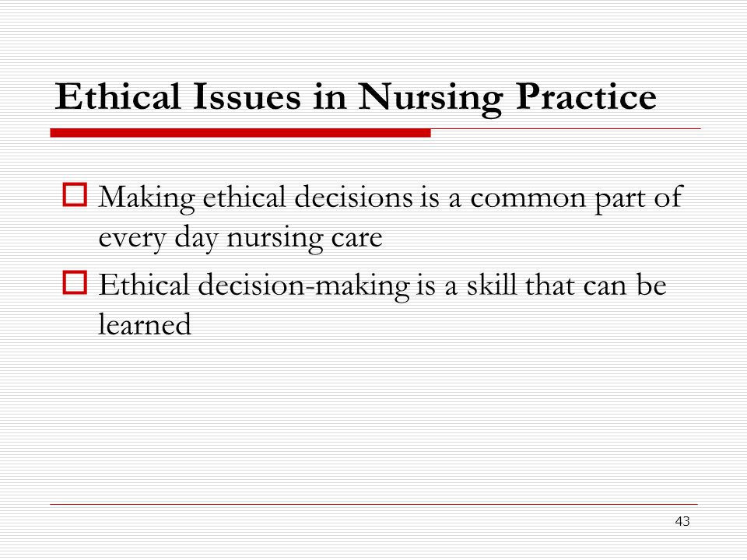
Task: Click the thin red line right of thick bar
Action: click(x=566, y=128)
